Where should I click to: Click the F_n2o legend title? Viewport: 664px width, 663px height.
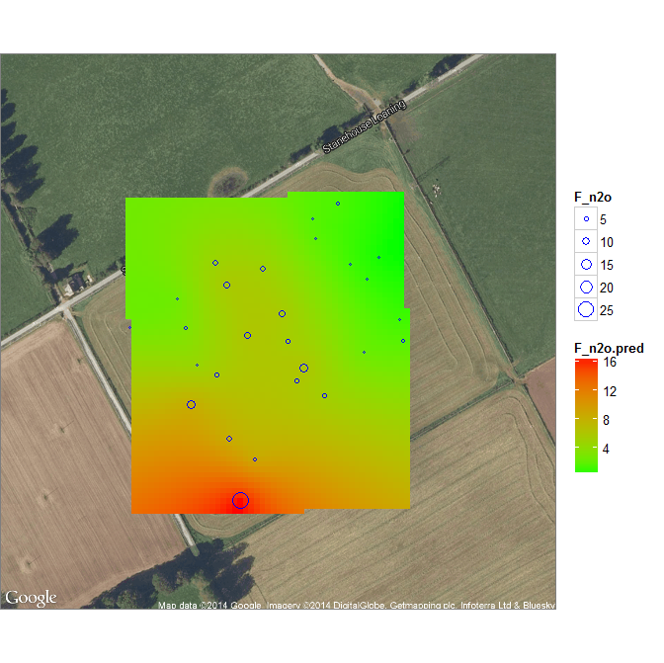click(x=595, y=197)
